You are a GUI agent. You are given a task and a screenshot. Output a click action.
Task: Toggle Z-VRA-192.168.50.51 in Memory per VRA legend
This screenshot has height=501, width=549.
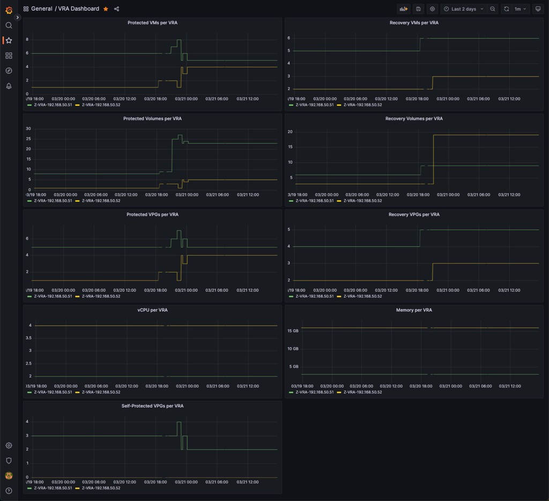coord(315,393)
